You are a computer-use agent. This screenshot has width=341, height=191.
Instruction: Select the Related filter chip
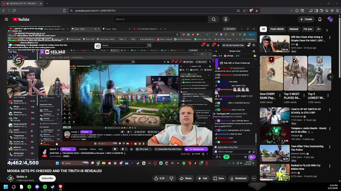click(x=294, y=29)
